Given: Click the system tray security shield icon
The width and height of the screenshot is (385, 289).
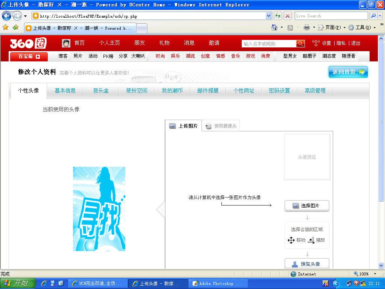Looking at the screenshot, I should [x=356, y=283].
